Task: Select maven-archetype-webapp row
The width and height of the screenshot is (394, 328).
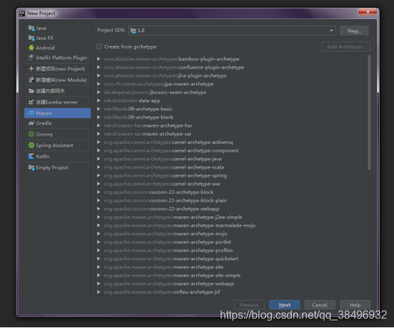Action: pos(231,283)
